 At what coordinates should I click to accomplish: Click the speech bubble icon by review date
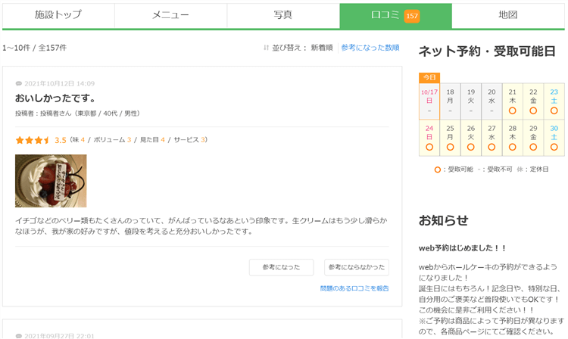[x=19, y=84]
